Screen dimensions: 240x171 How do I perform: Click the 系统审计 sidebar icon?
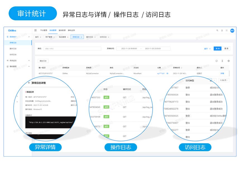8,36
